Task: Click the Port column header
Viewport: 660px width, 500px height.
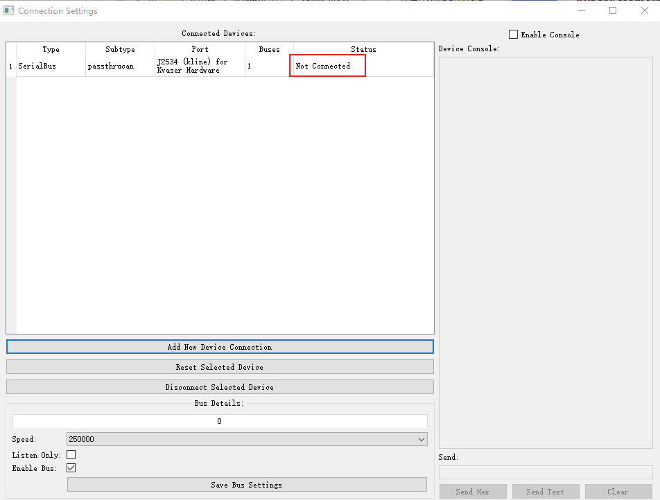Action: click(x=200, y=49)
